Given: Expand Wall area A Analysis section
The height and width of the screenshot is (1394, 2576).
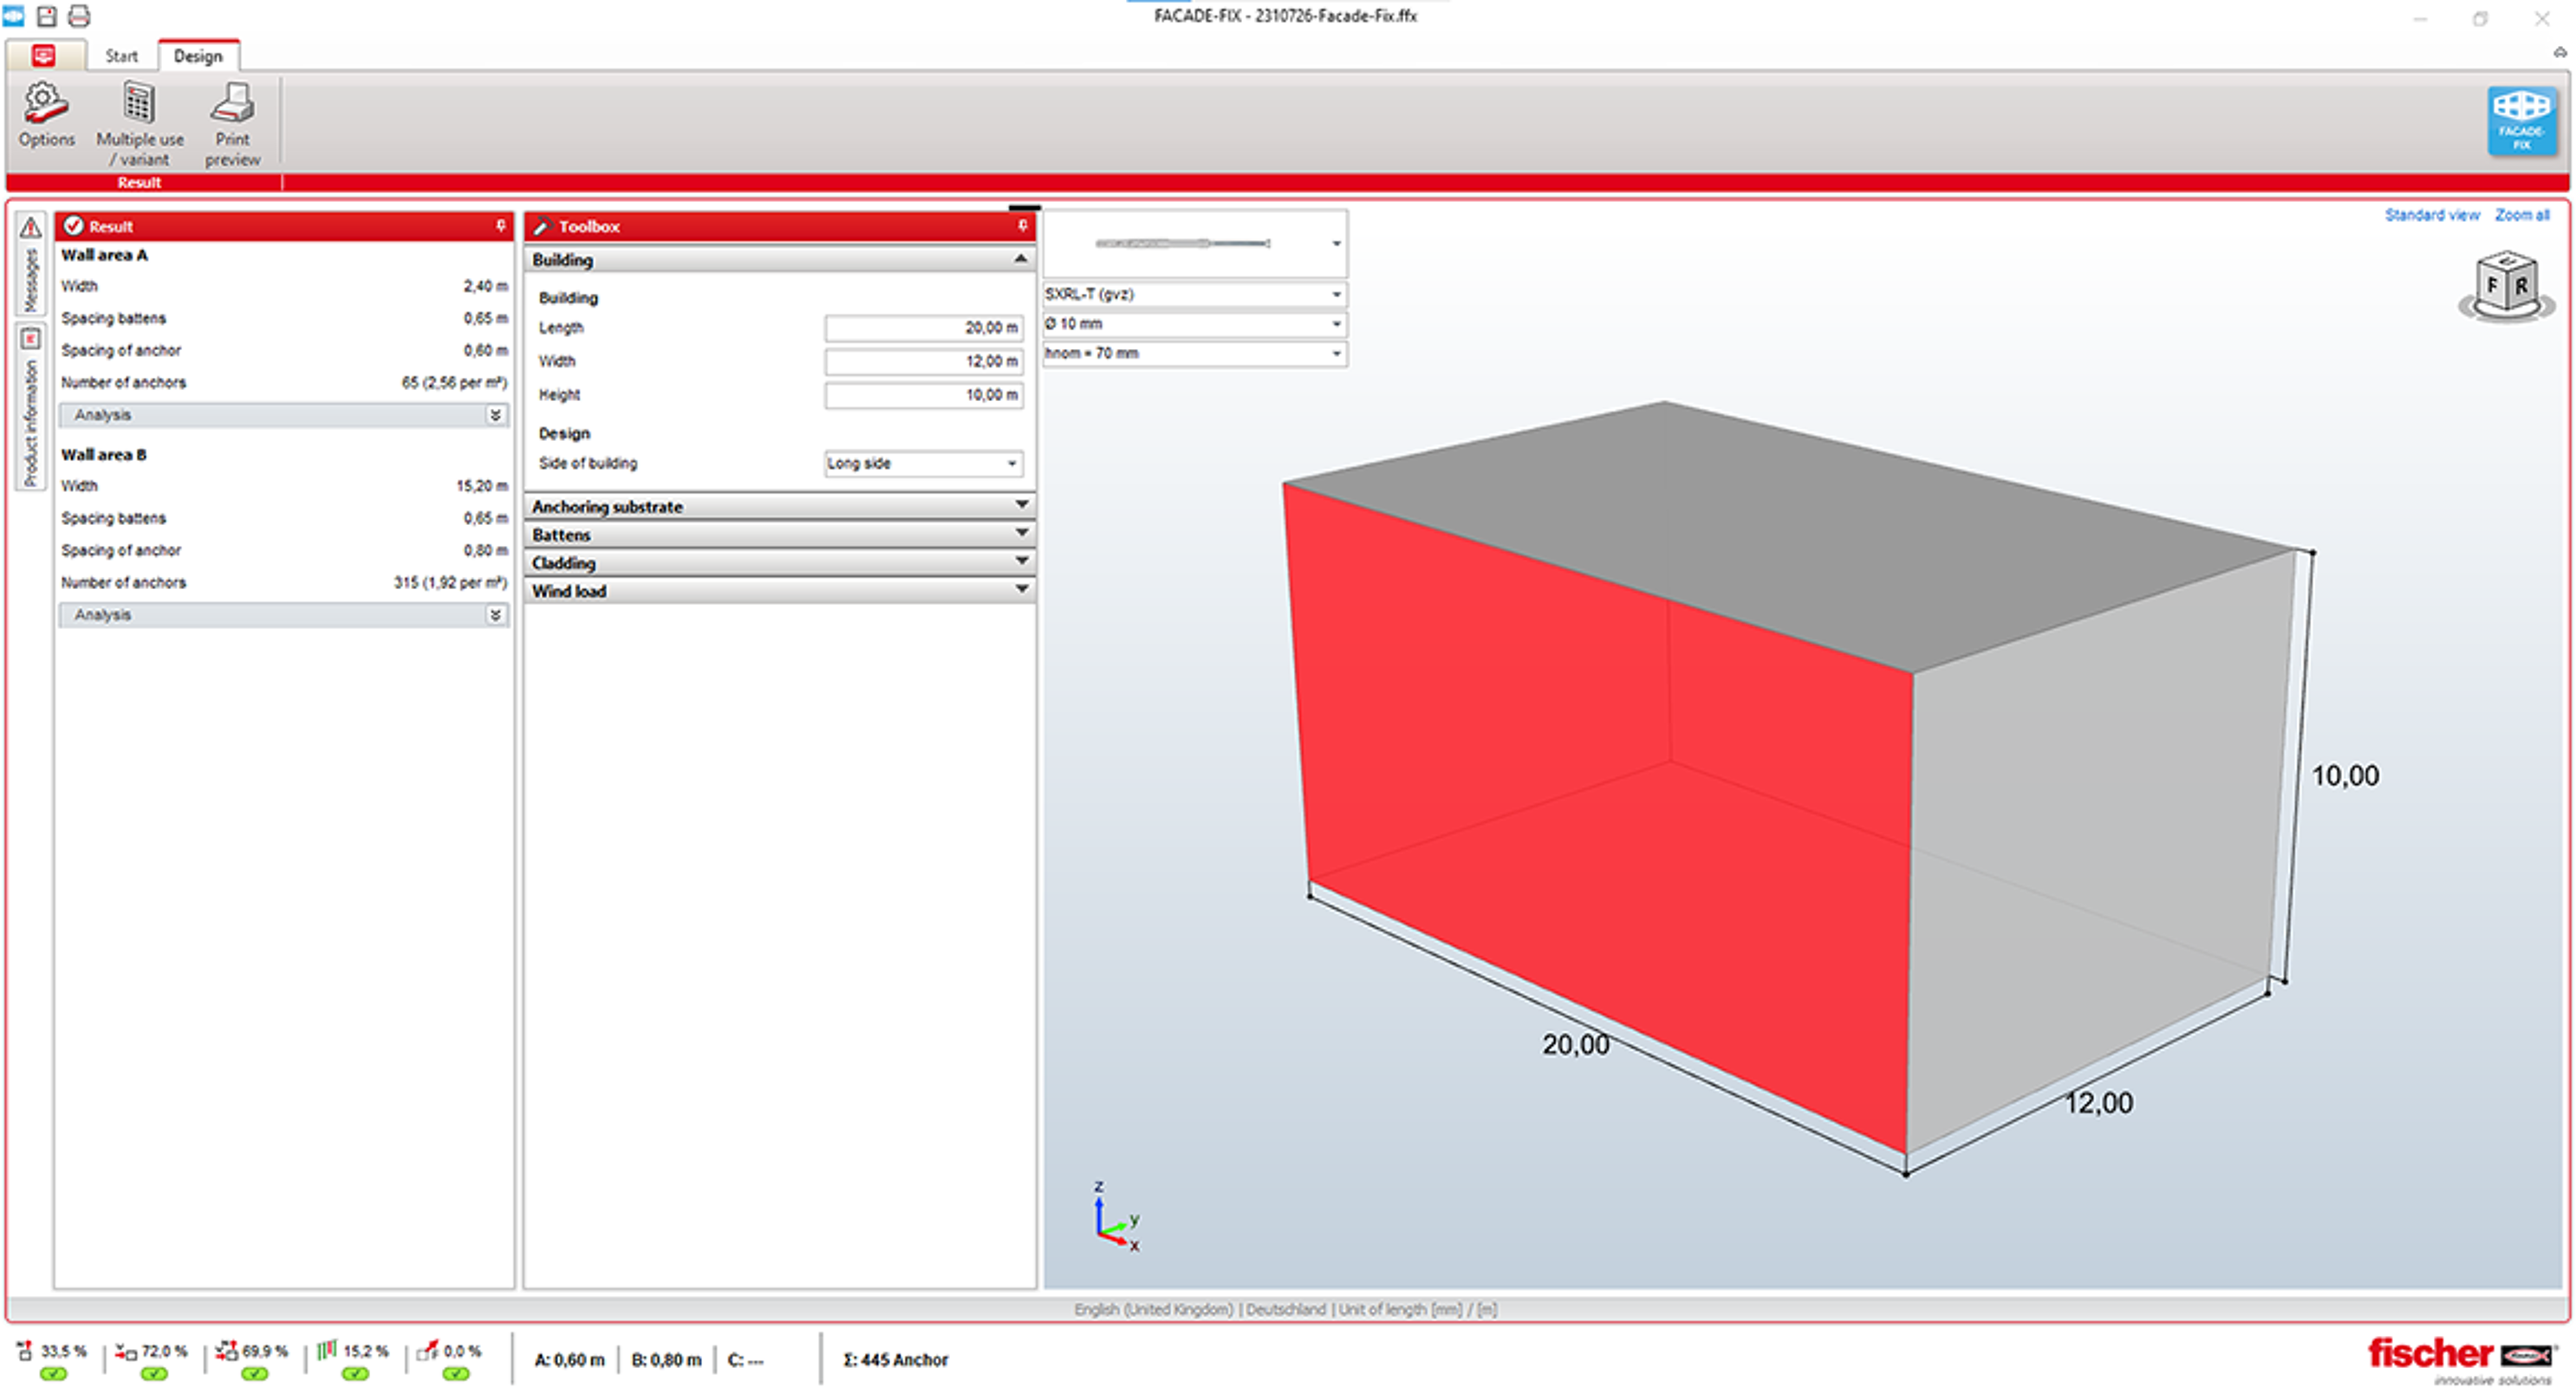Looking at the screenshot, I should coord(495,415).
